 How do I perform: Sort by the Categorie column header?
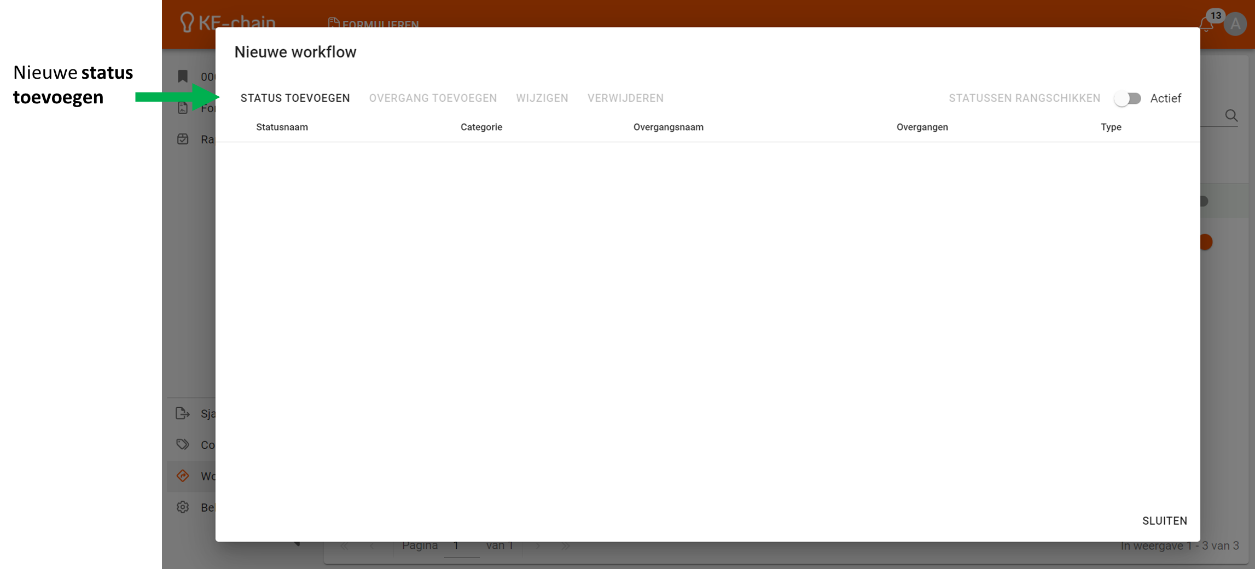481,127
